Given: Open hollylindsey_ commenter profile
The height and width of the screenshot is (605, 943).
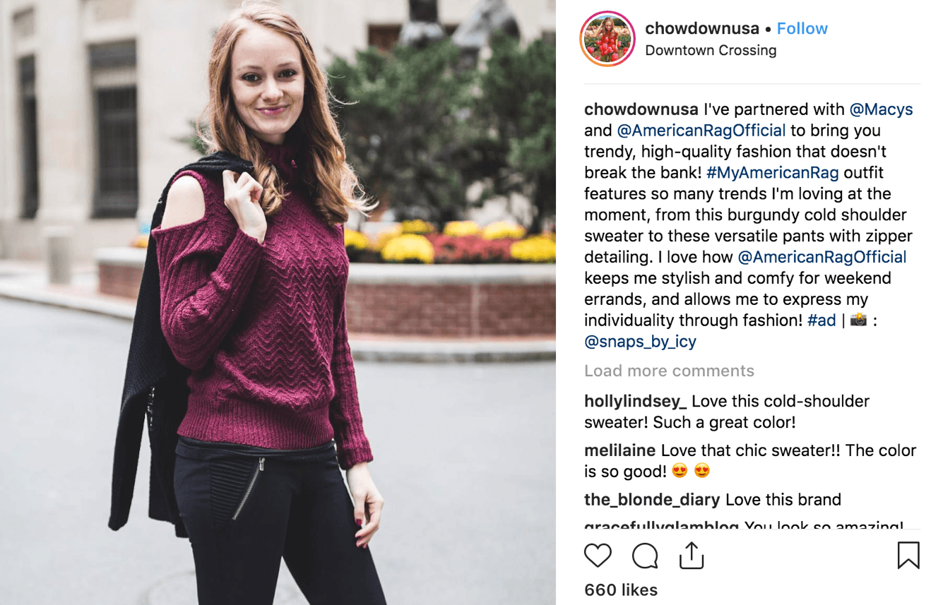Looking at the screenshot, I should pyautogui.click(x=635, y=402).
